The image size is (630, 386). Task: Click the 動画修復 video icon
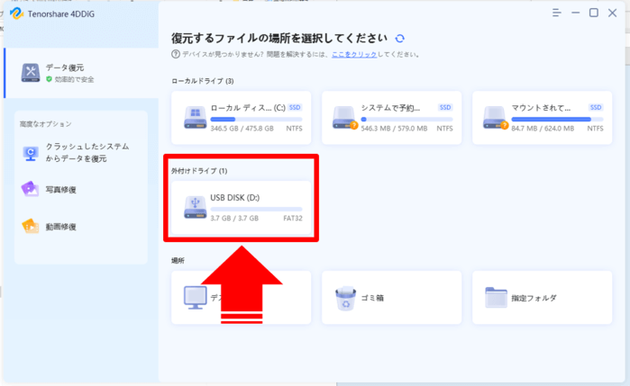30,227
